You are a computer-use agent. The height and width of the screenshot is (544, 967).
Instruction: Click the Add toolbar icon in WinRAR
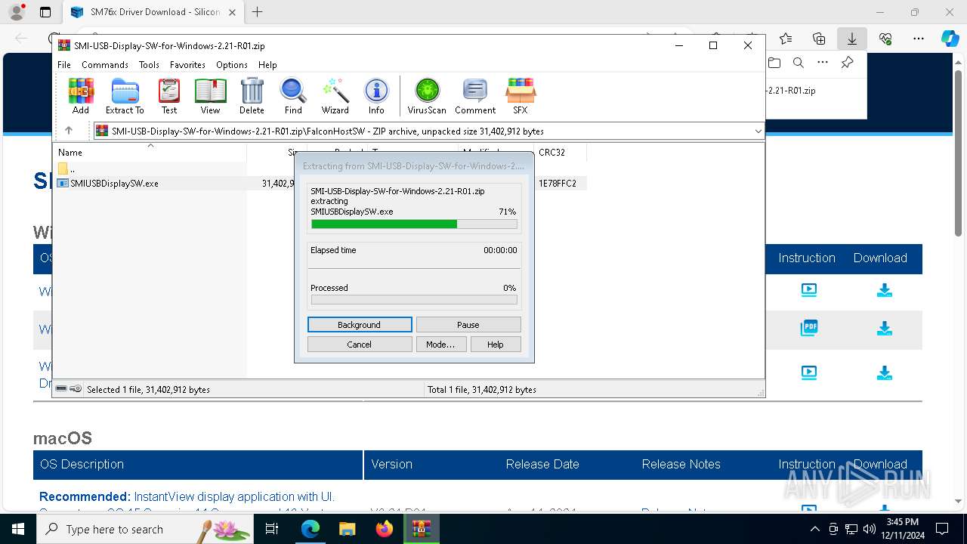pos(81,96)
